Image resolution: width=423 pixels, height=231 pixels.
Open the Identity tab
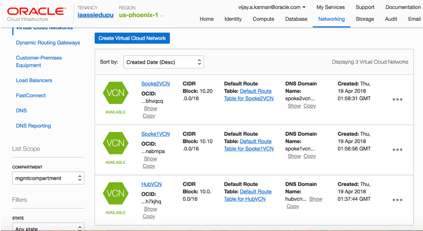click(233, 19)
